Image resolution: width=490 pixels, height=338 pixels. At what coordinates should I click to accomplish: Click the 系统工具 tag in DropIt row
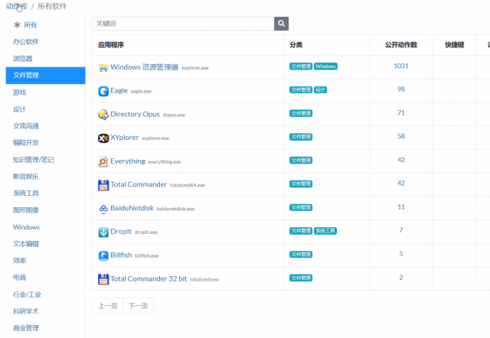pos(325,231)
